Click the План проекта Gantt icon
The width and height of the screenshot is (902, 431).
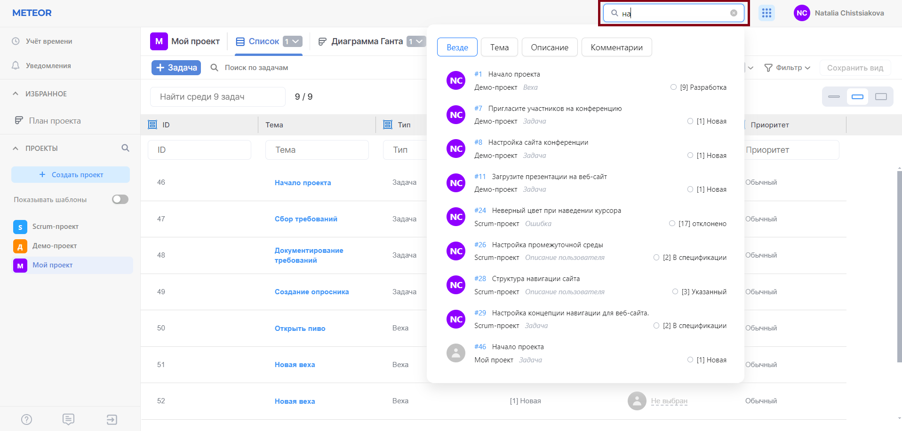19,121
